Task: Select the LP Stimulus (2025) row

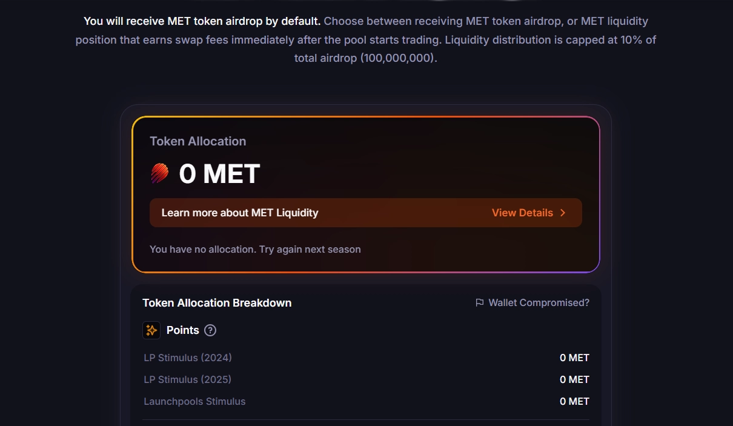Action: tap(187, 379)
